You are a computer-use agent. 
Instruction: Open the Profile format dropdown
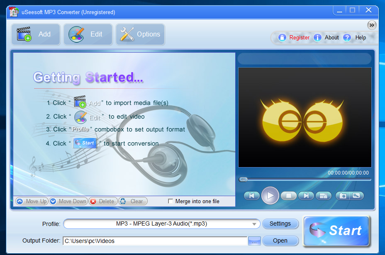161,224
